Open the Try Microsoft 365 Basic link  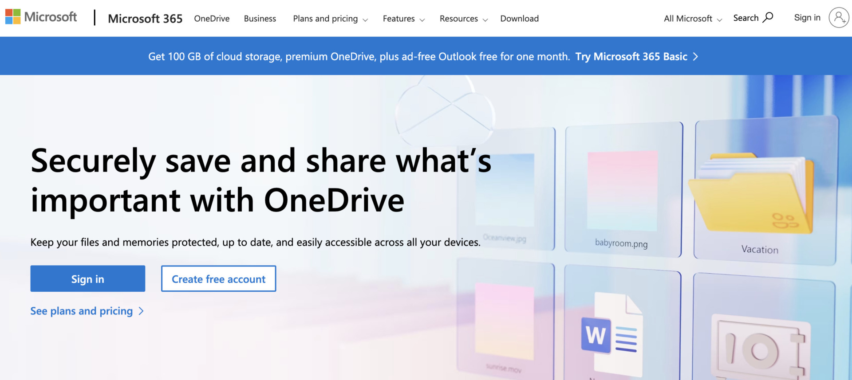[637, 57]
